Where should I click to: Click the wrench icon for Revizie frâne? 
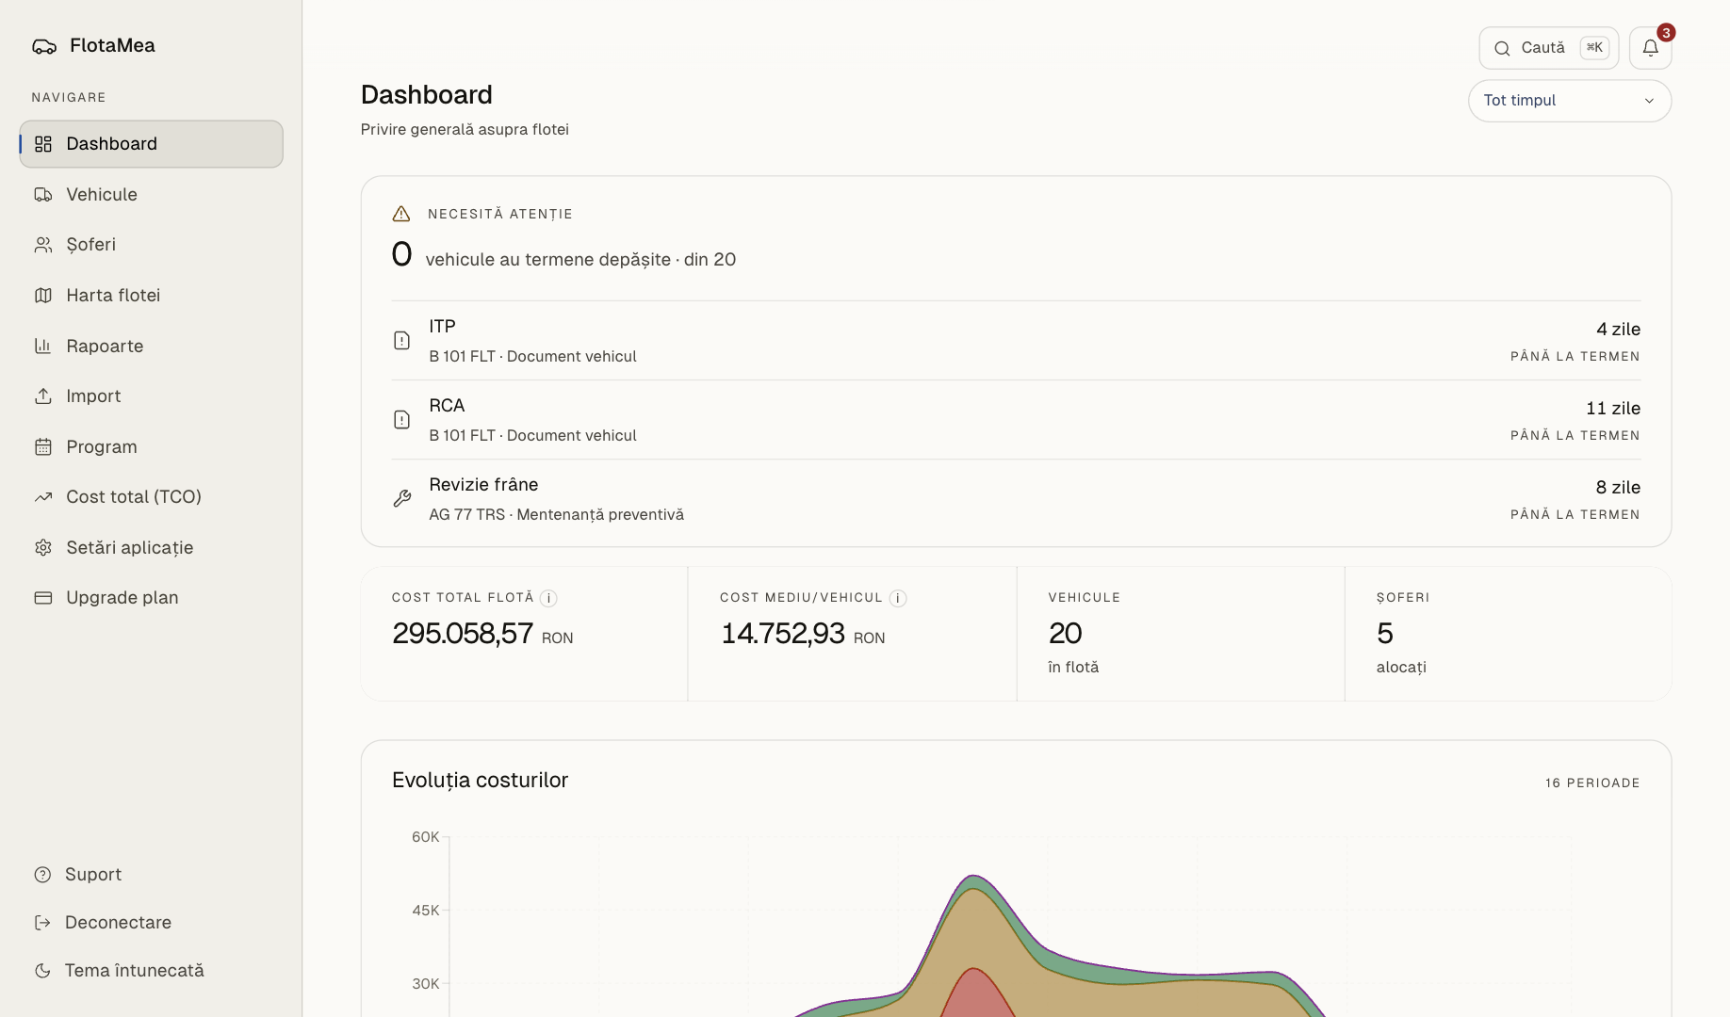tap(401, 499)
